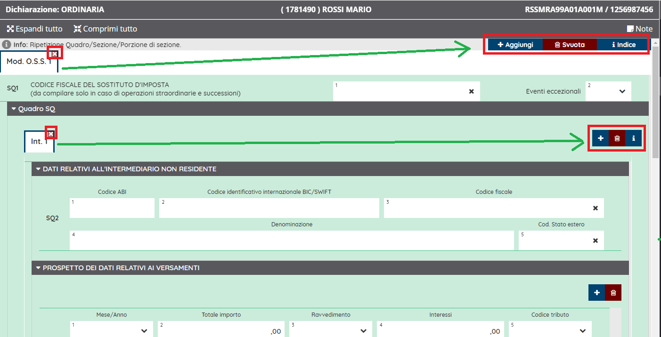This screenshot has width=661, height=337.
Task: Open the Mese/Anno dropdown
Action: pyautogui.click(x=144, y=331)
